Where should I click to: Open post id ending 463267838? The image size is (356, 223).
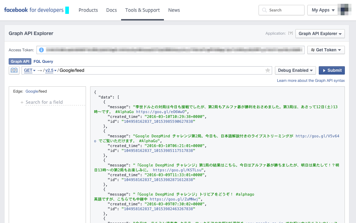click(x=158, y=209)
